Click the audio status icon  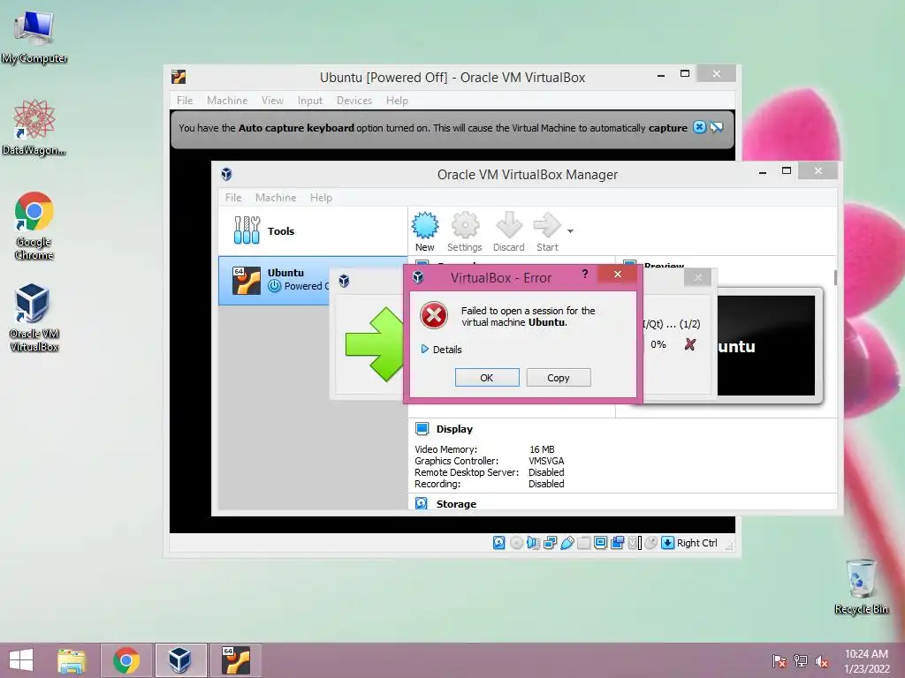[x=533, y=543]
